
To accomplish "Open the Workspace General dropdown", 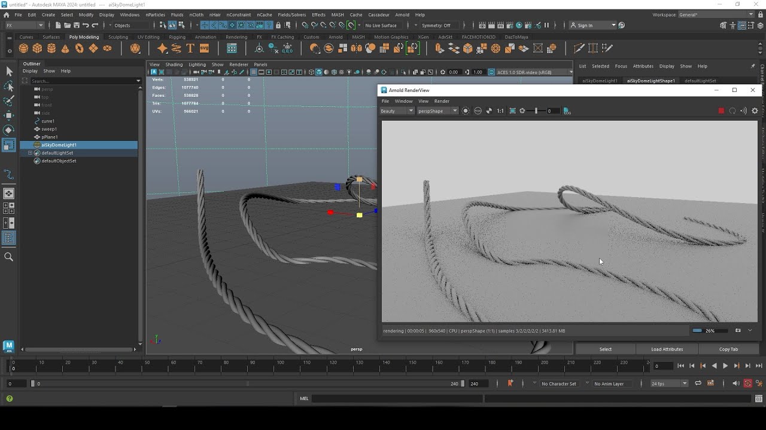I will [x=716, y=14].
